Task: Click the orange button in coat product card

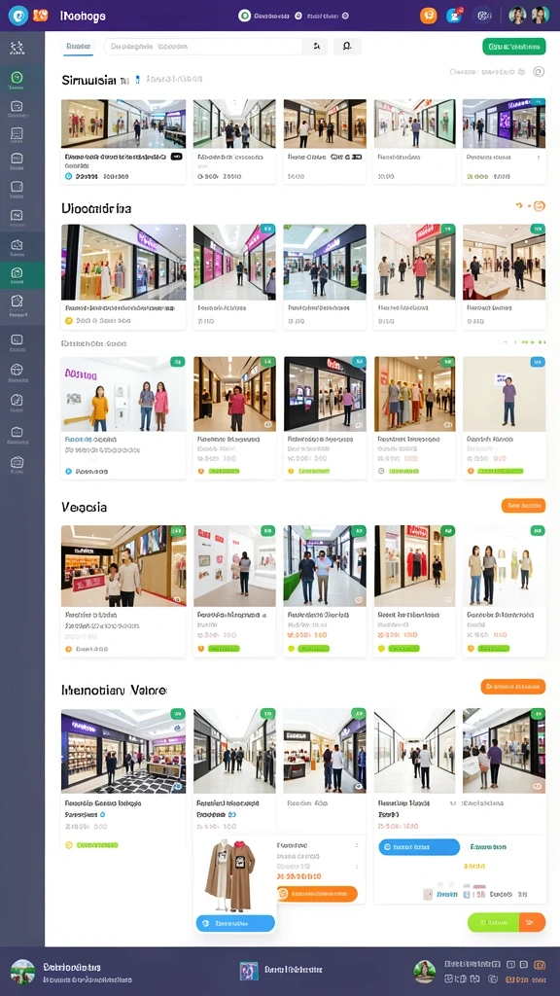Action: click(317, 894)
